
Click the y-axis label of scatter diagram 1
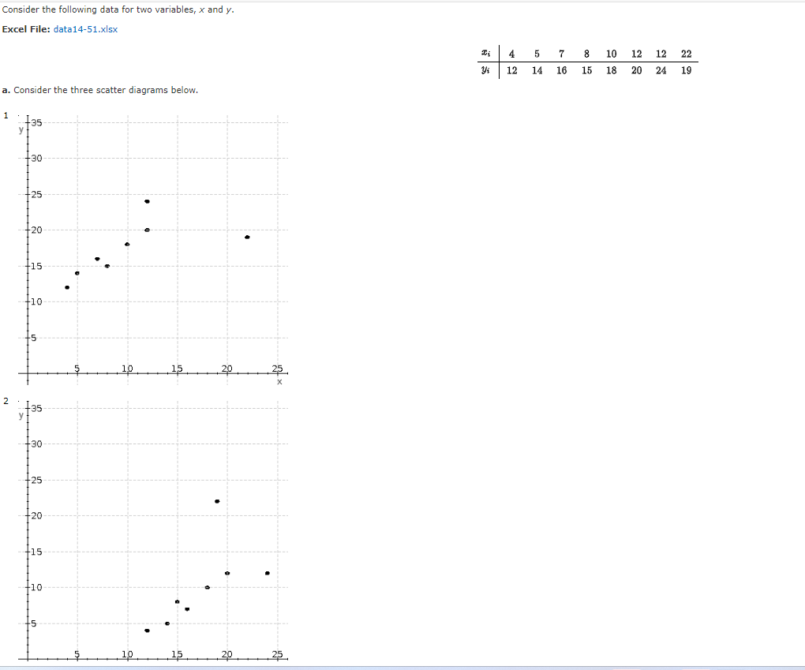point(21,130)
